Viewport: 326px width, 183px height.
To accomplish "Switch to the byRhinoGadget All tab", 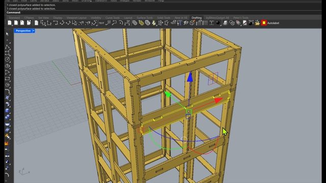I will (218, 18).
